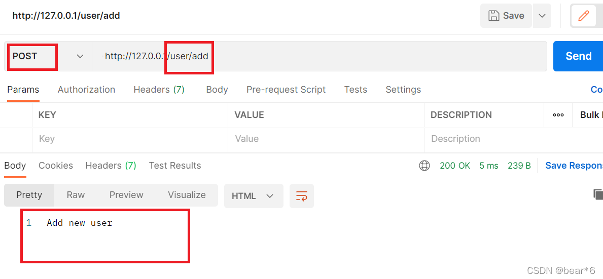Click the Save Response link
This screenshot has width=603, height=279.
[574, 166]
